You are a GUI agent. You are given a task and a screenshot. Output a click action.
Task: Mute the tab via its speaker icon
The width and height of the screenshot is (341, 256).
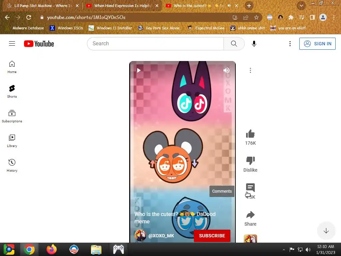(x=229, y=6)
